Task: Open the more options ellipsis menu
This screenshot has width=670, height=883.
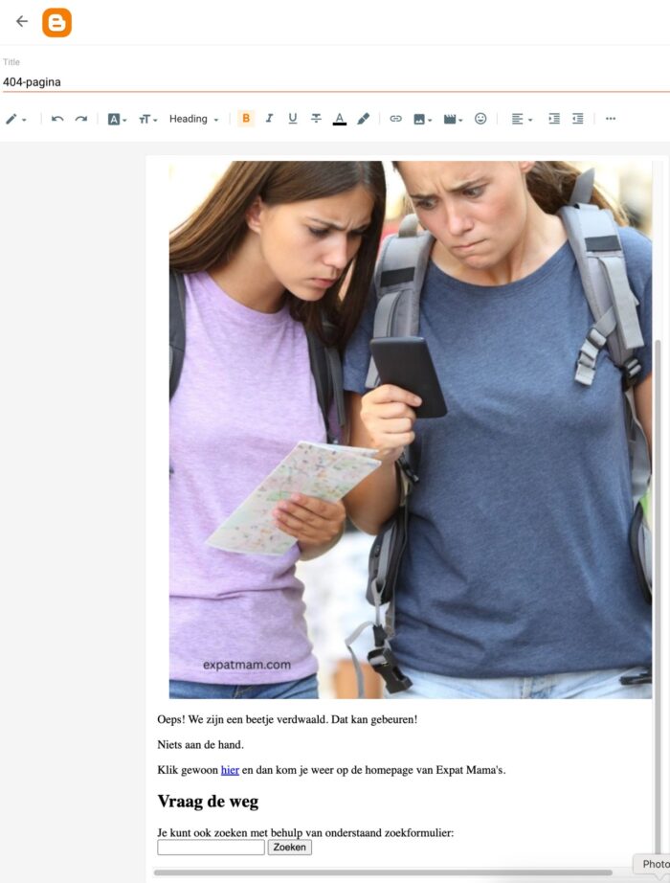Action: pos(611,119)
